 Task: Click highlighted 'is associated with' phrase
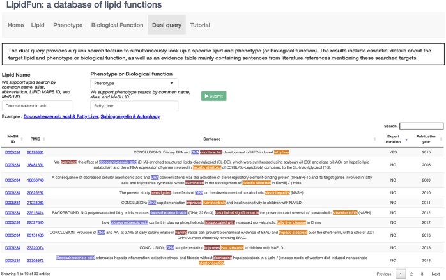tap(220, 222)
